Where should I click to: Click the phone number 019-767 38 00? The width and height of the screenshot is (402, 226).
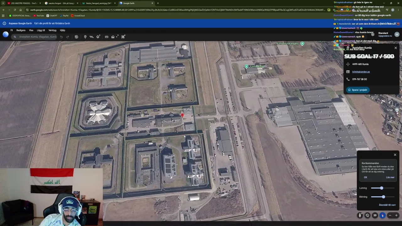point(359,79)
